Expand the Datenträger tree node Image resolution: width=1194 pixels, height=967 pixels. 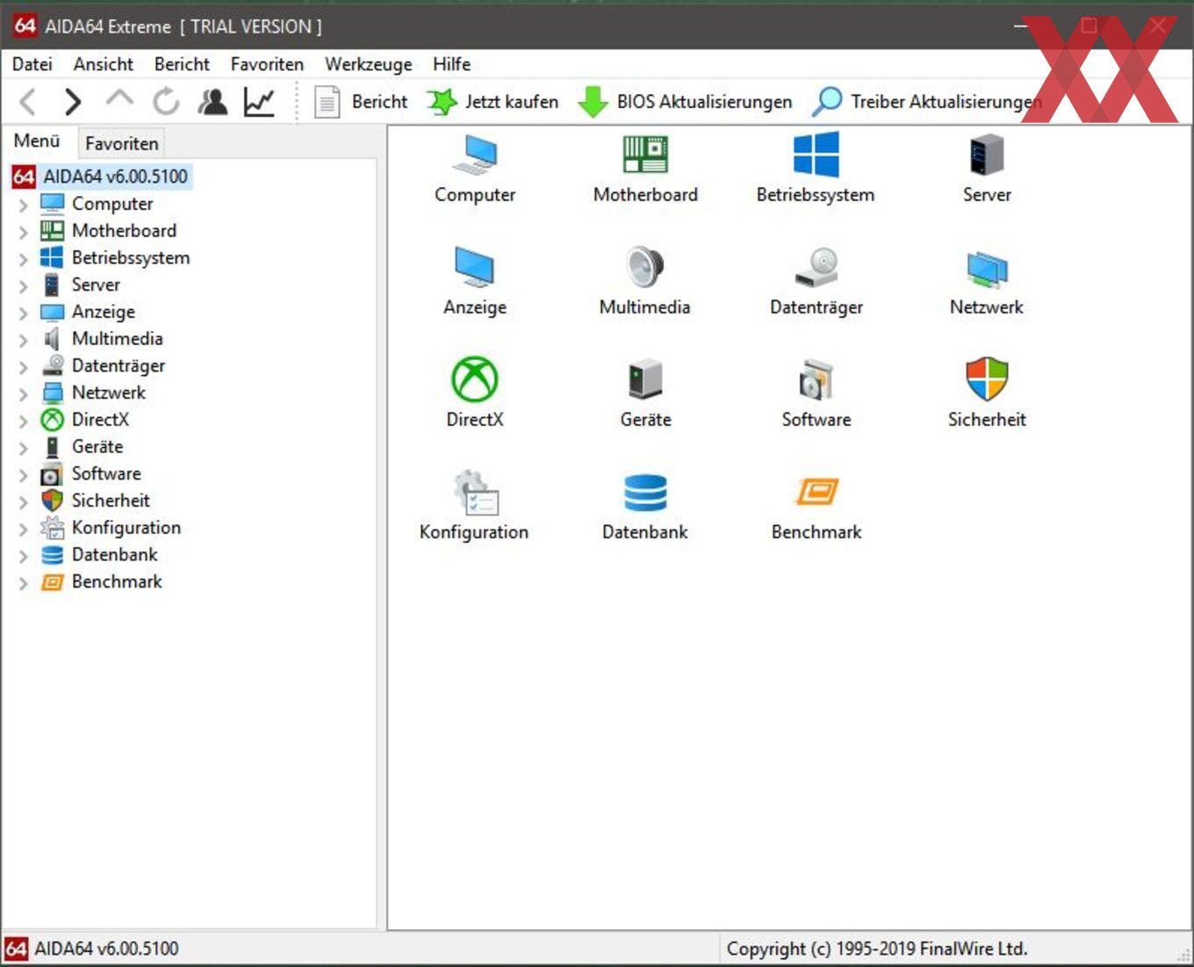[x=24, y=367]
